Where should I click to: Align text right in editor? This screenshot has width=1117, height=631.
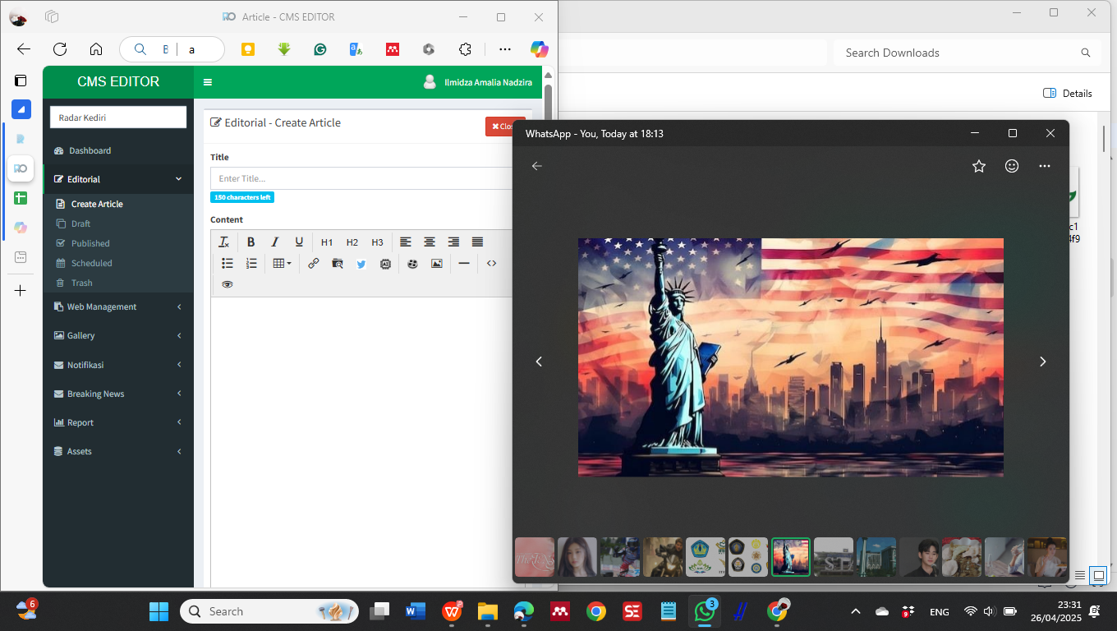[x=453, y=242]
